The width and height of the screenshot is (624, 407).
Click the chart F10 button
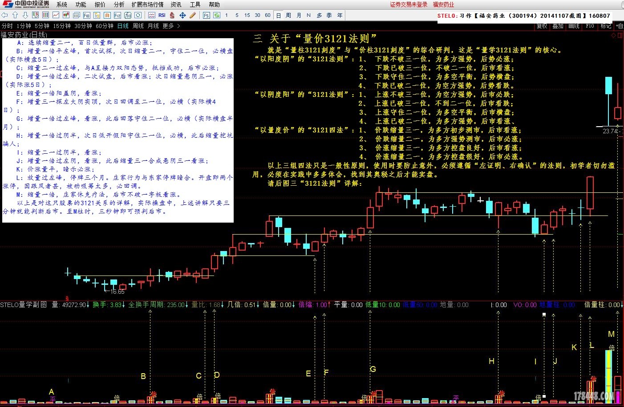590,26
